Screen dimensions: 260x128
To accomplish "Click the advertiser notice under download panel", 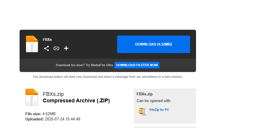I will pyautogui.click(x=108, y=77).
